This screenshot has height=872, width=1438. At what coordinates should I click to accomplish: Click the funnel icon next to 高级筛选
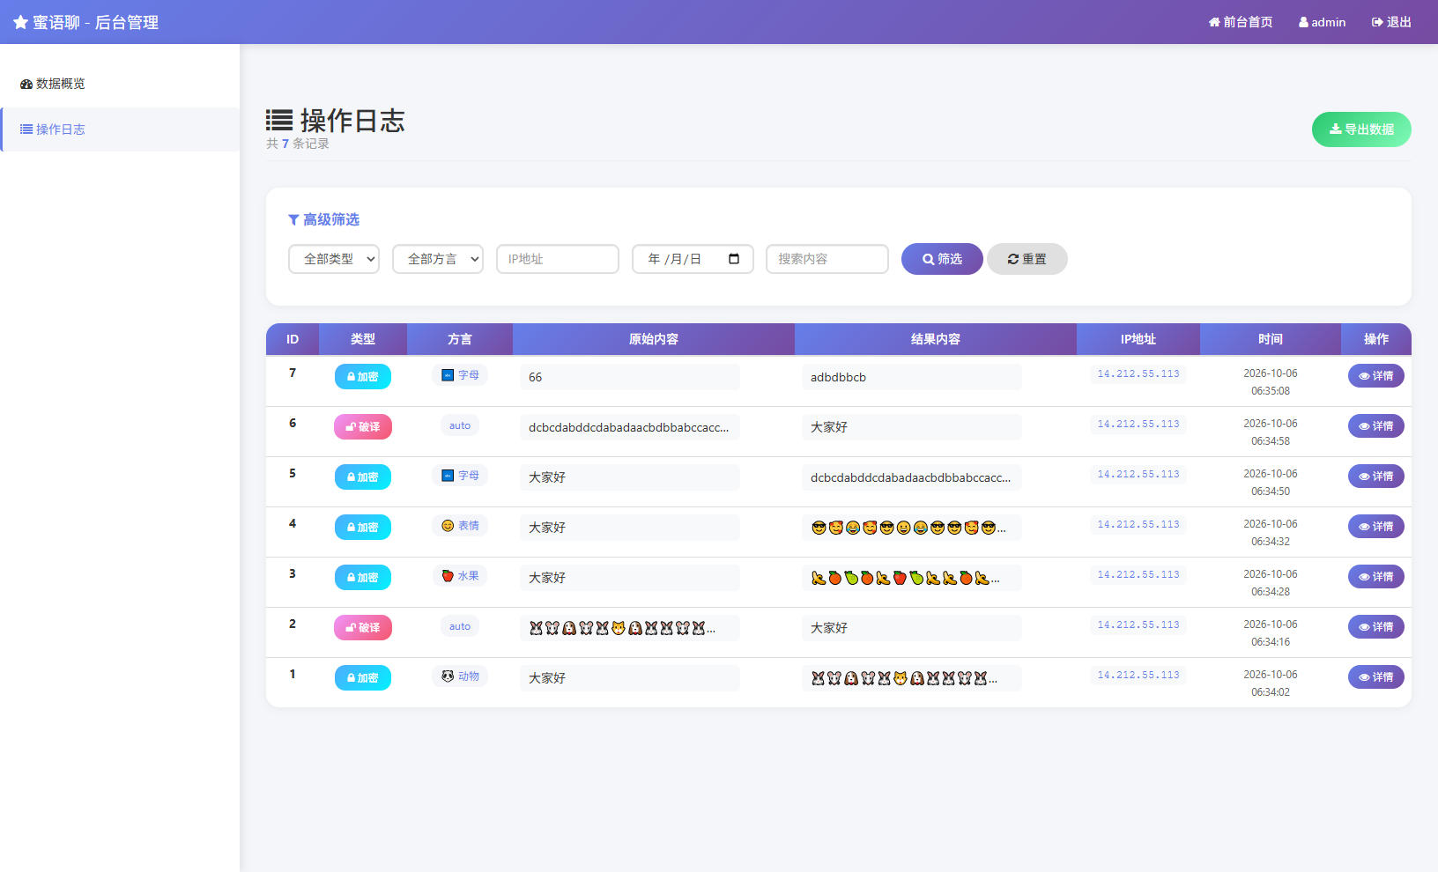pos(293,220)
